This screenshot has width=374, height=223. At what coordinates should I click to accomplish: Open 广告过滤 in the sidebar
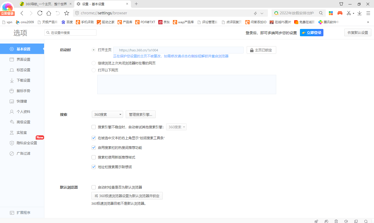pyautogui.click(x=23, y=153)
